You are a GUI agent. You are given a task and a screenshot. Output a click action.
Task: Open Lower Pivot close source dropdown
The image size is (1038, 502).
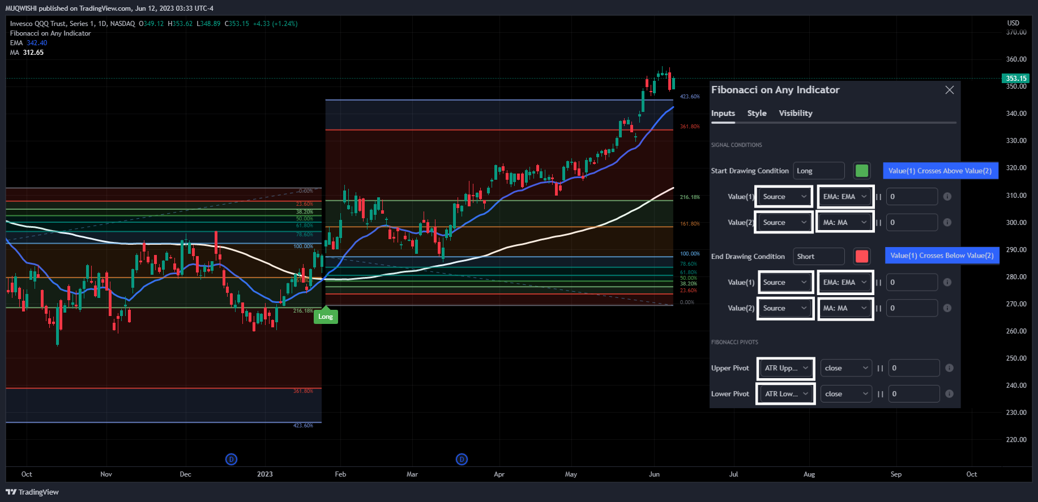click(x=846, y=394)
